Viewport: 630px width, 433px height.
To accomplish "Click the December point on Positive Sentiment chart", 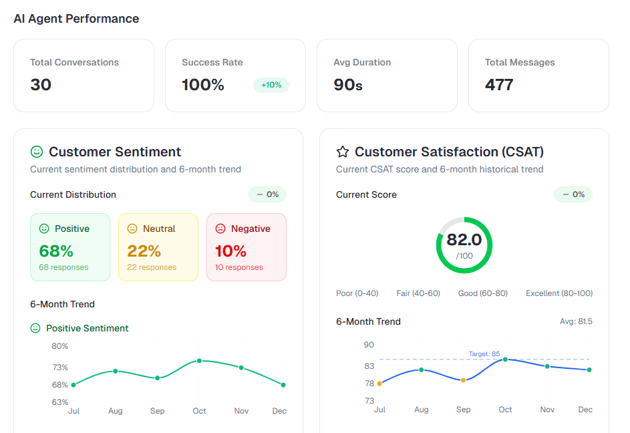I will click(x=283, y=385).
